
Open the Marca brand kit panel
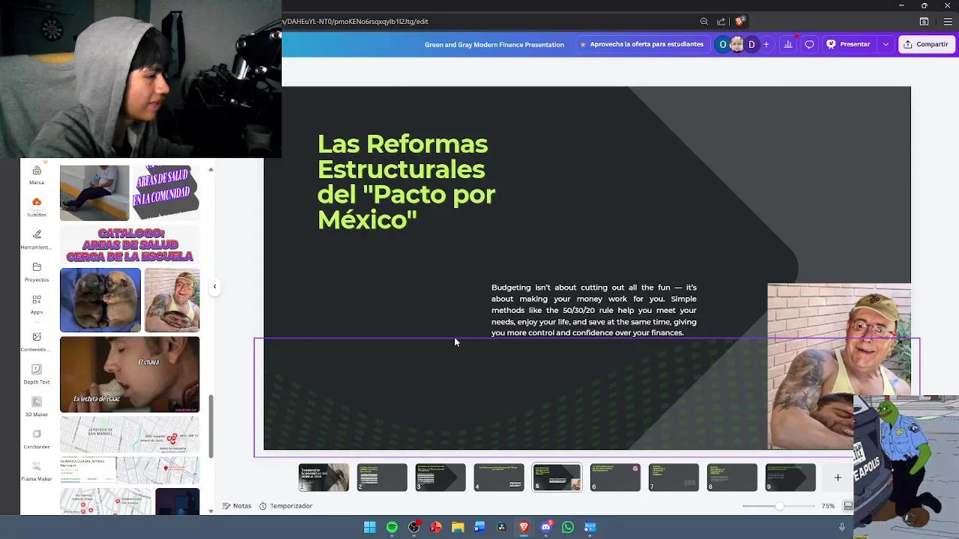37,175
